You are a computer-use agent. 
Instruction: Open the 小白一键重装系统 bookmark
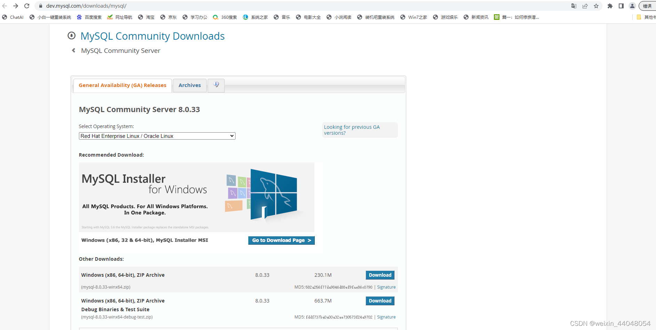50,17
